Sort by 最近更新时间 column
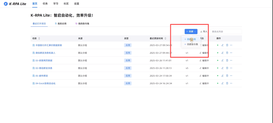Screen dimensions: 273x123 (x=165, y=39)
